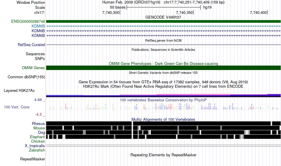
Task: Click the GENCODE V49lift37 track title
Action: pyautogui.click(x=163, y=17)
